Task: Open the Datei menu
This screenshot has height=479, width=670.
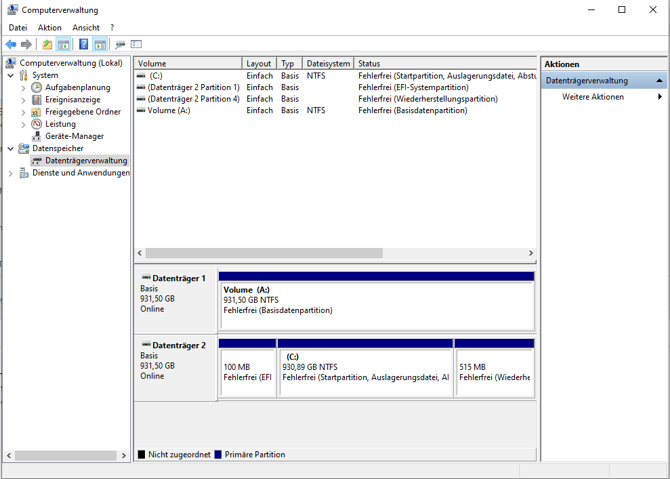Action: (18, 27)
